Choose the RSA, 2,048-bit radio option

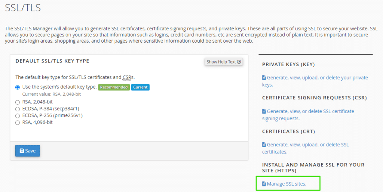[x=18, y=102]
